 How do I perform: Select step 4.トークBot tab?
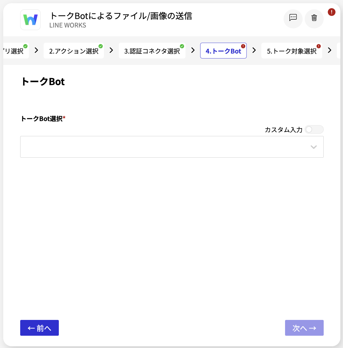[223, 51]
